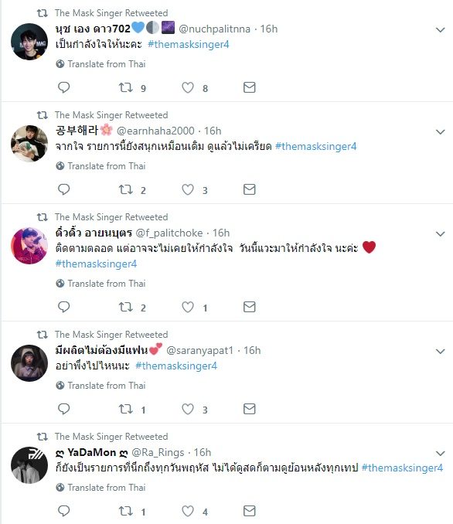Image resolution: width=453 pixels, height=524 pixels.
Task: Like the @nuchpalitnna tweet with 8 likes
Action: pyautogui.click(x=188, y=87)
